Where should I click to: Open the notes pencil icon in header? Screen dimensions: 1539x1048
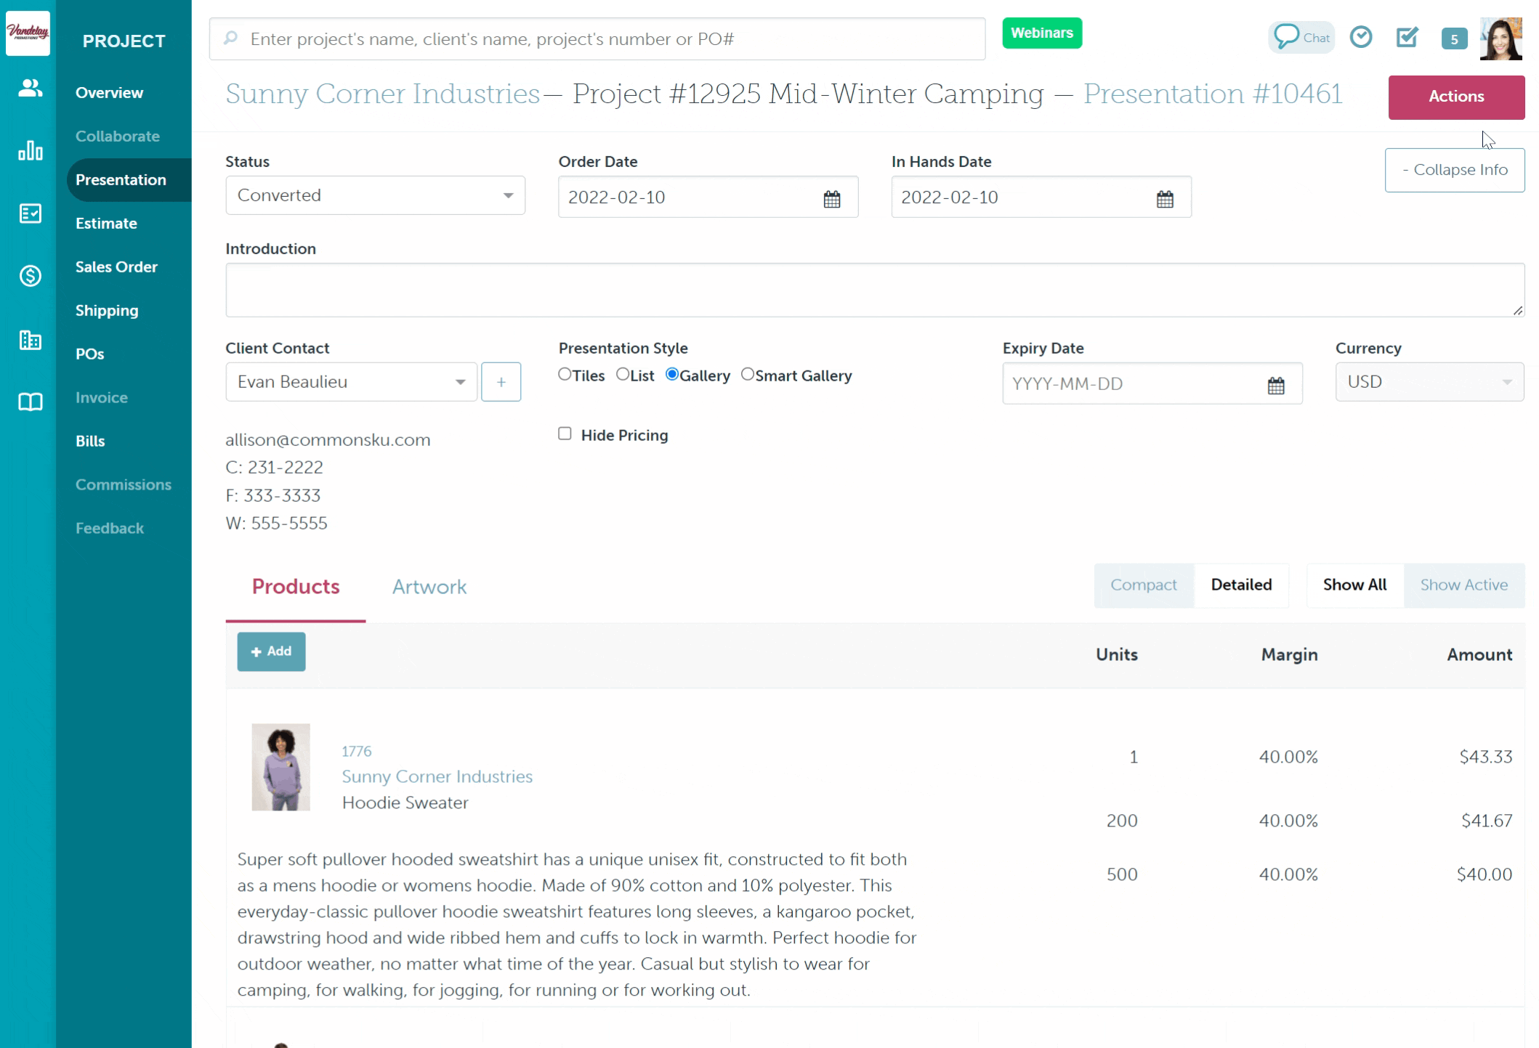(x=1407, y=37)
